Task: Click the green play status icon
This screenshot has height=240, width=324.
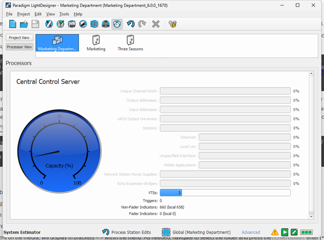Action: point(285,232)
